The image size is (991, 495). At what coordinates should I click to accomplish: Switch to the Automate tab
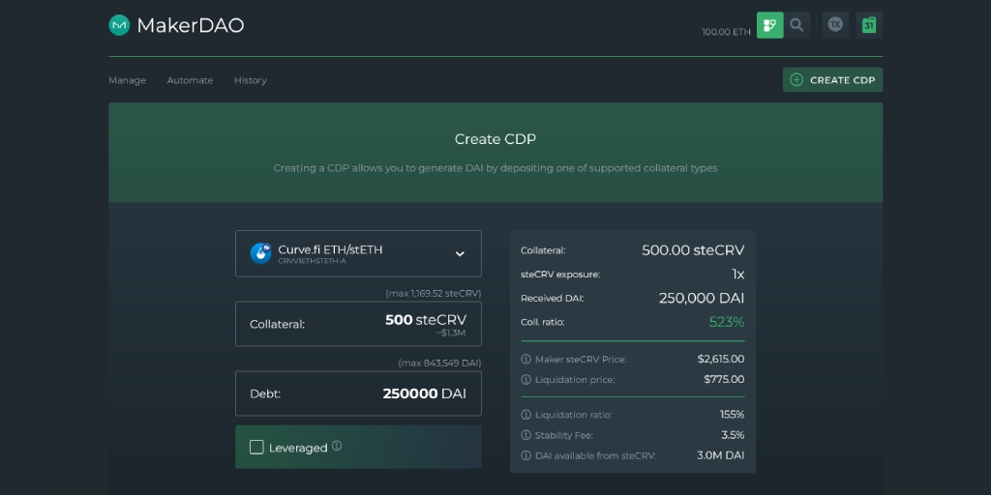tap(190, 80)
